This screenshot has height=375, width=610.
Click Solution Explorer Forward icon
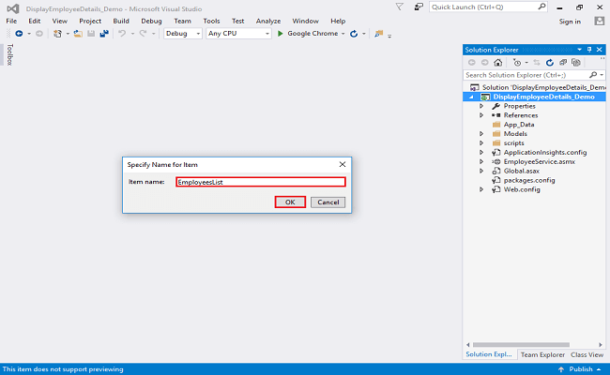pos(485,63)
